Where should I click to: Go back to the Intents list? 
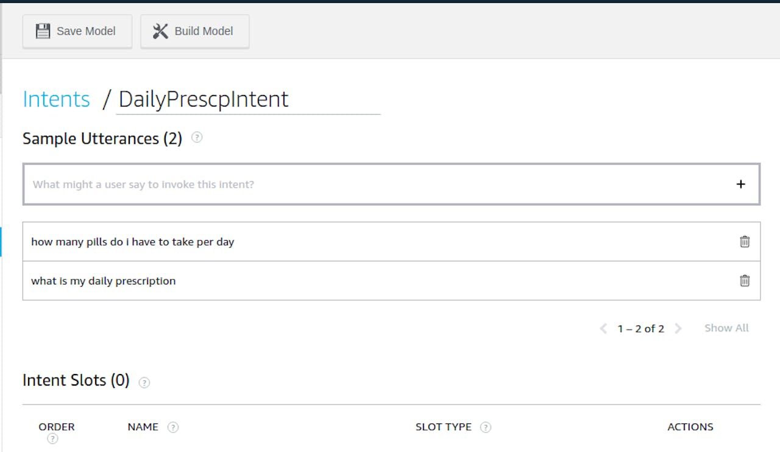click(56, 99)
